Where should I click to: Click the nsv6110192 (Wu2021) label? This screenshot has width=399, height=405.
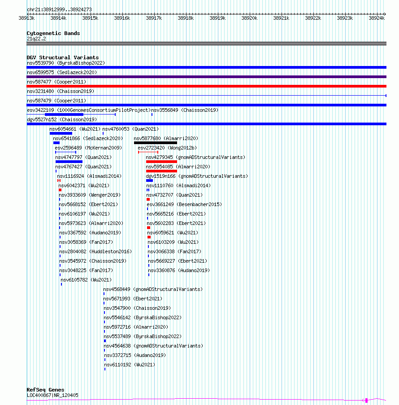130,365
